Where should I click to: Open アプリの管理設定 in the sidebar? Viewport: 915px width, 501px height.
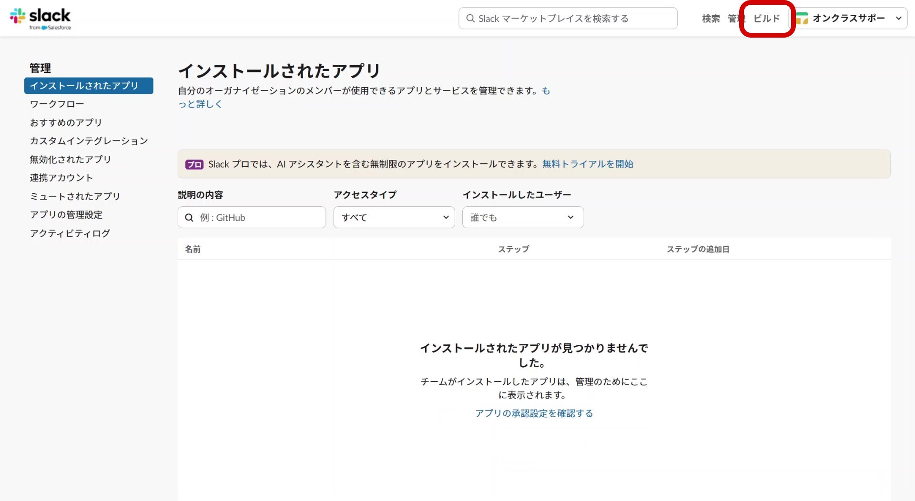tap(66, 215)
